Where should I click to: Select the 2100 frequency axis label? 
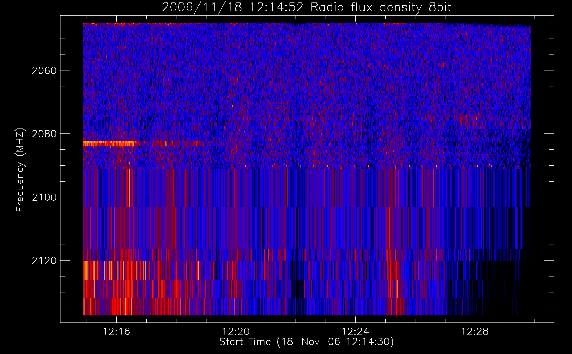[44, 197]
